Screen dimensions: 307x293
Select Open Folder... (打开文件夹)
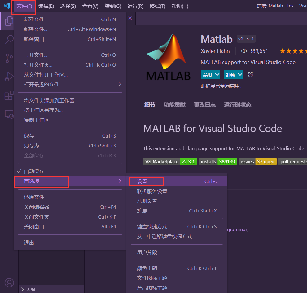point(70,65)
